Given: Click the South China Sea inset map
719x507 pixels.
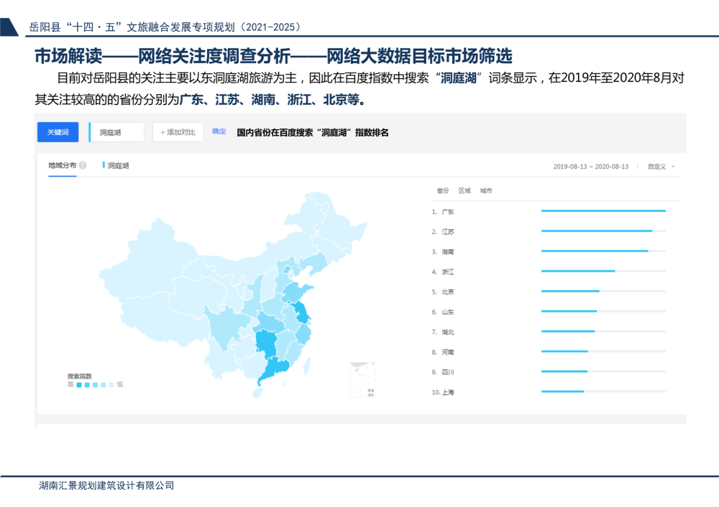Looking at the screenshot, I should 362,380.
